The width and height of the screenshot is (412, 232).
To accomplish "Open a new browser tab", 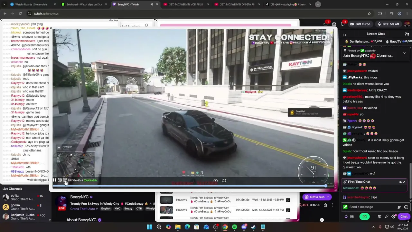I will (318, 4).
